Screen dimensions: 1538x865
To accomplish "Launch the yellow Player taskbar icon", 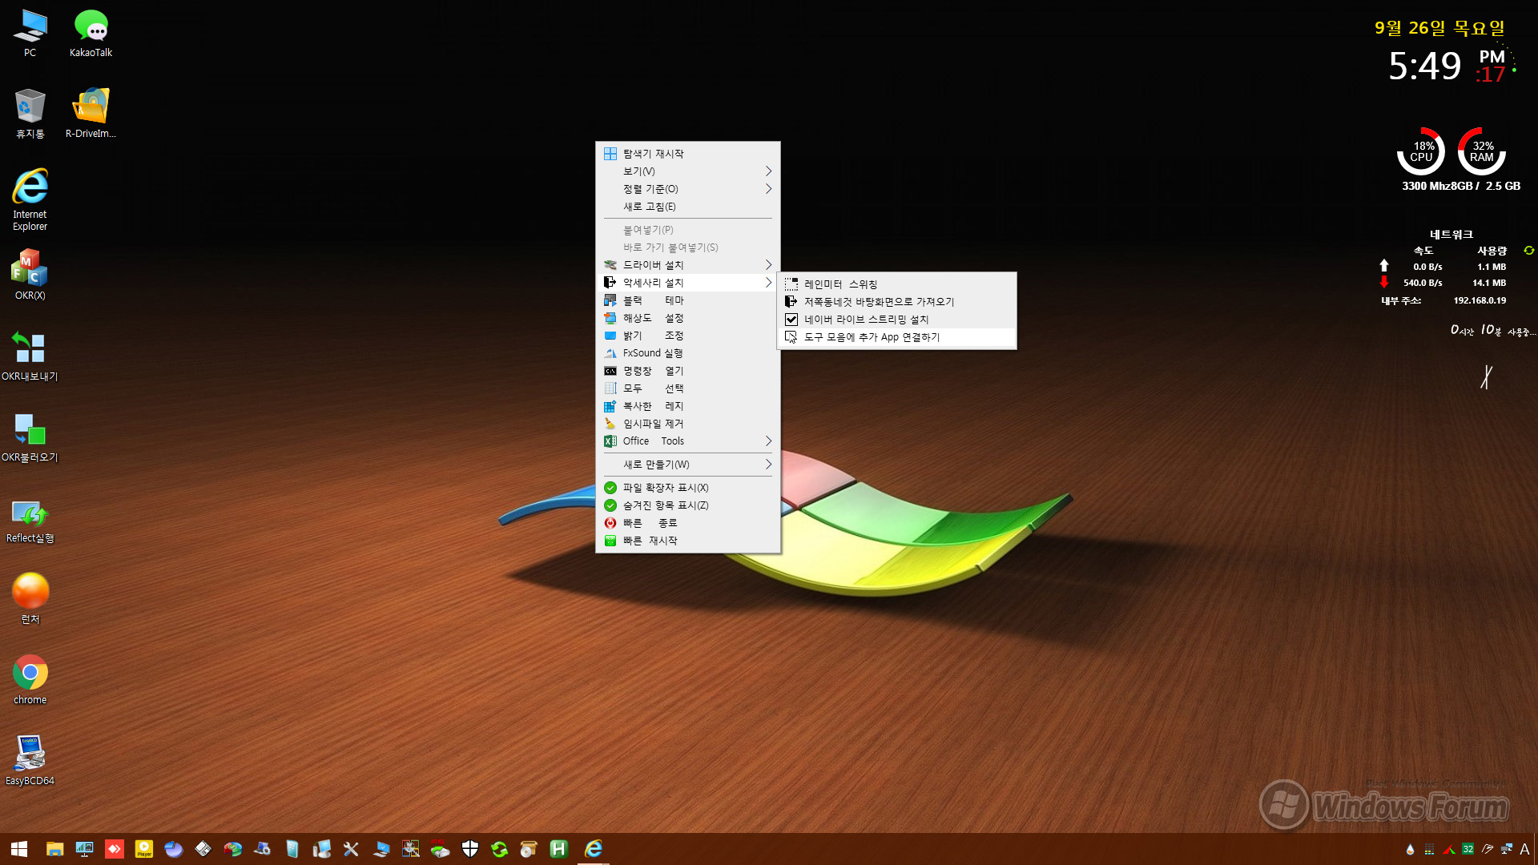I will (144, 849).
